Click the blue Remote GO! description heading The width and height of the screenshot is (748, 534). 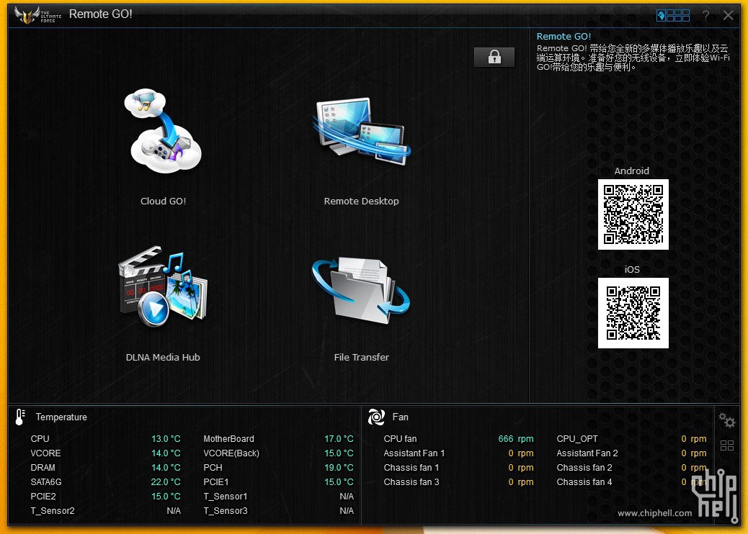pyautogui.click(x=564, y=36)
